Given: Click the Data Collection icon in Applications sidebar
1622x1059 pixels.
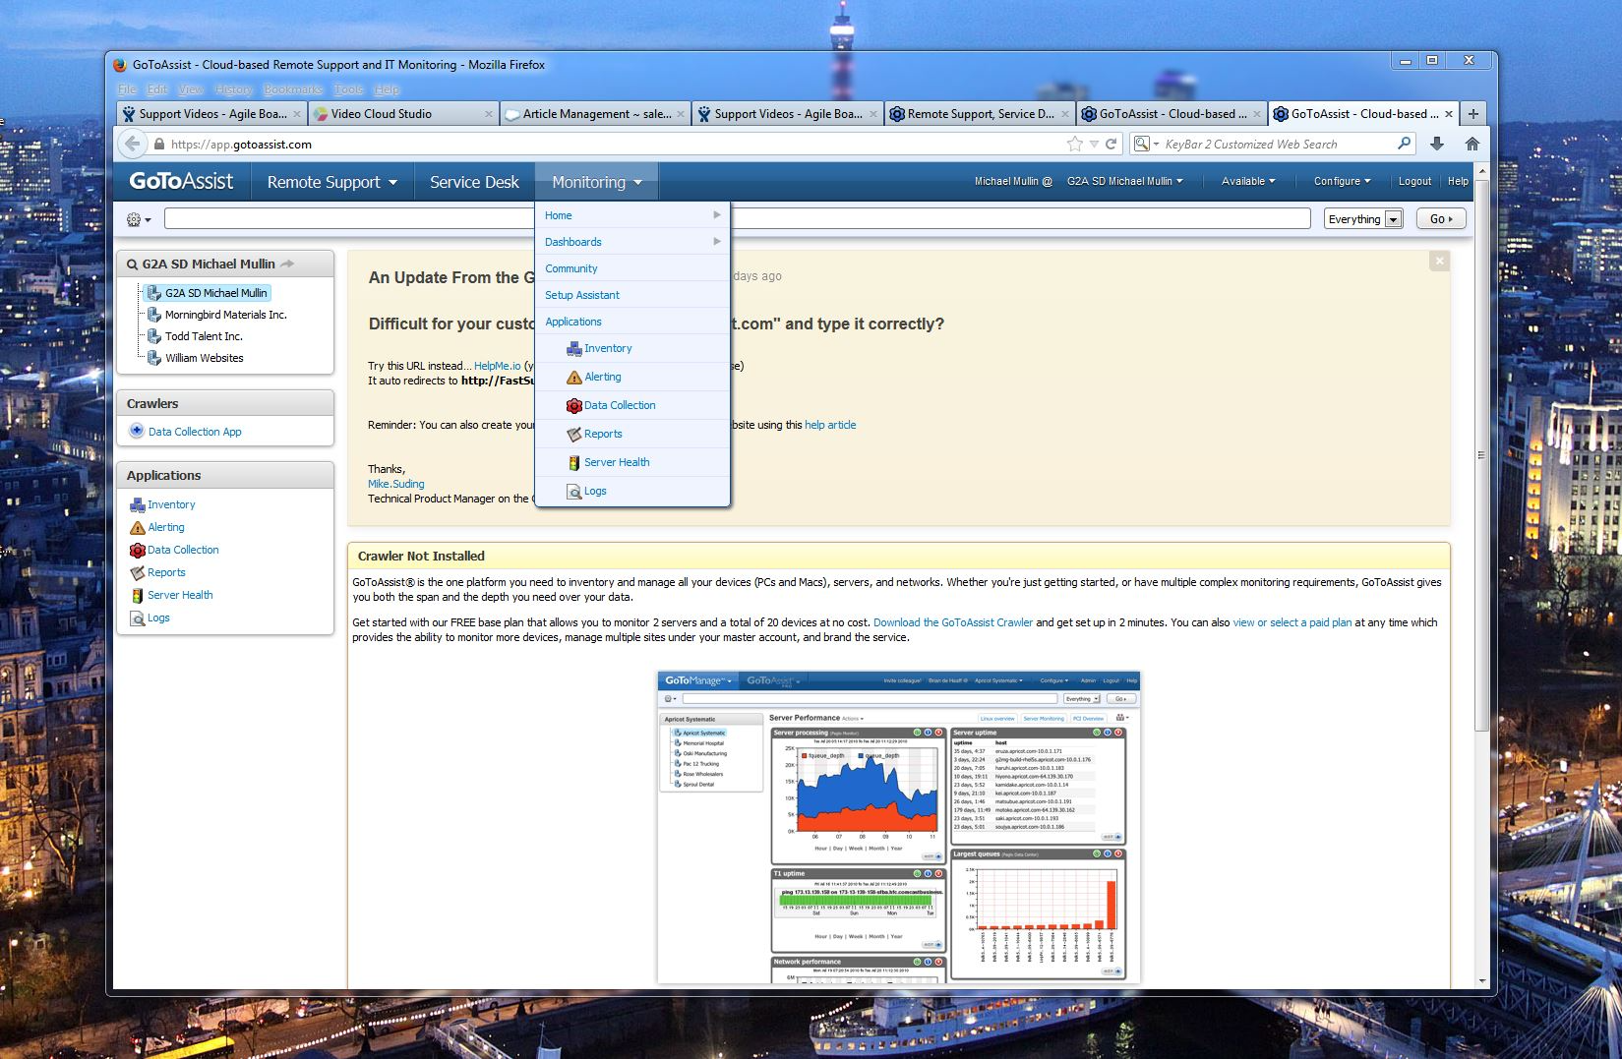Looking at the screenshot, I should (x=138, y=550).
